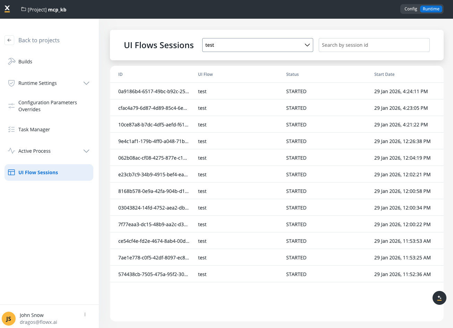Viewport: 453px width, 328px height.
Task: Switch to Runtime mode
Action: pyautogui.click(x=431, y=9)
